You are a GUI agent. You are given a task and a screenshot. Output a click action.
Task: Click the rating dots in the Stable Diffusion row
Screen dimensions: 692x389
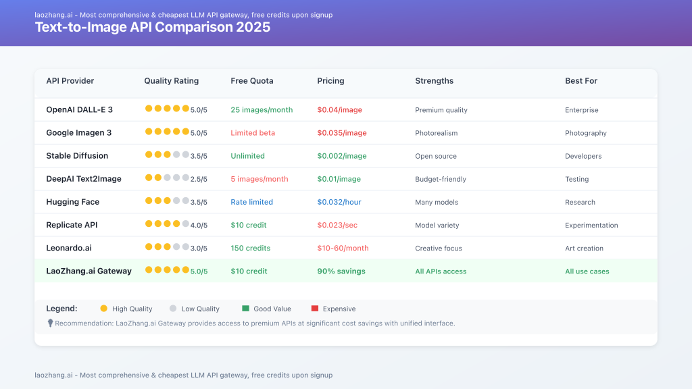pos(167,155)
